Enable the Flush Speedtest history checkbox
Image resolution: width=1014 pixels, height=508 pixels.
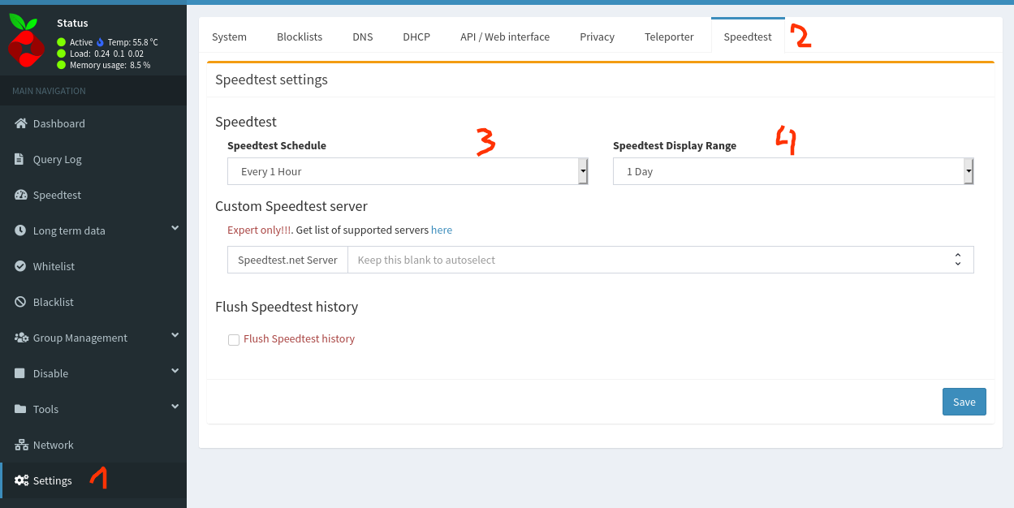tap(234, 339)
